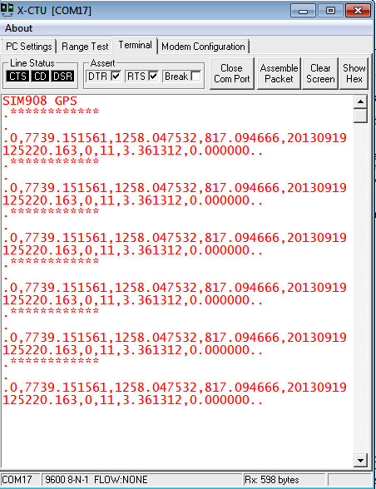
Task: Click the Show Hex button
Action: click(x=354, y=73)
